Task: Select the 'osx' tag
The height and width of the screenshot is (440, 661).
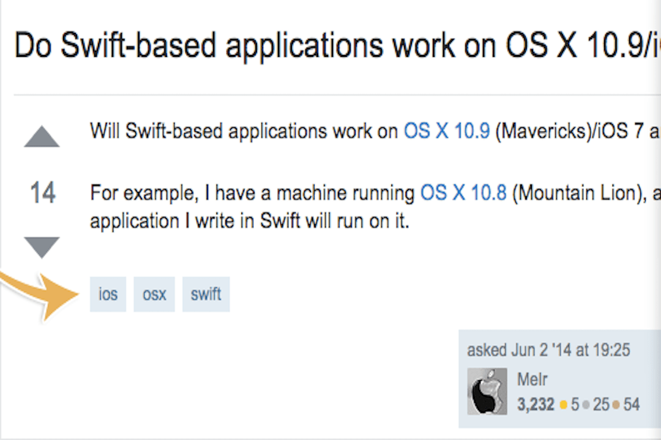Action: 154,294
